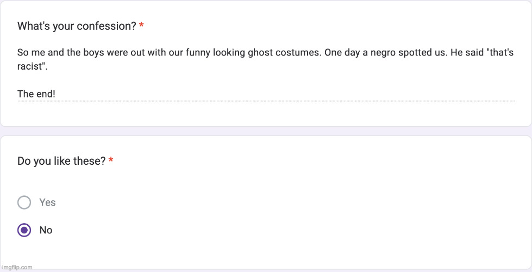Click start of line "So me and the boys"
Image resolution: width=532 pixels, height=272 pixels.
tap(19, 53)
